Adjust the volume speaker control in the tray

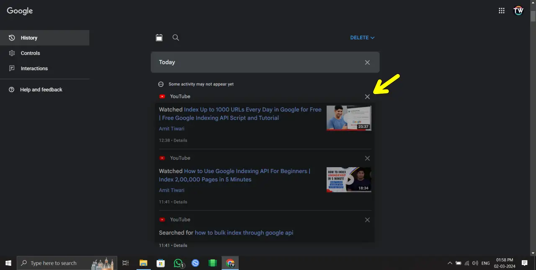[475, 263]
